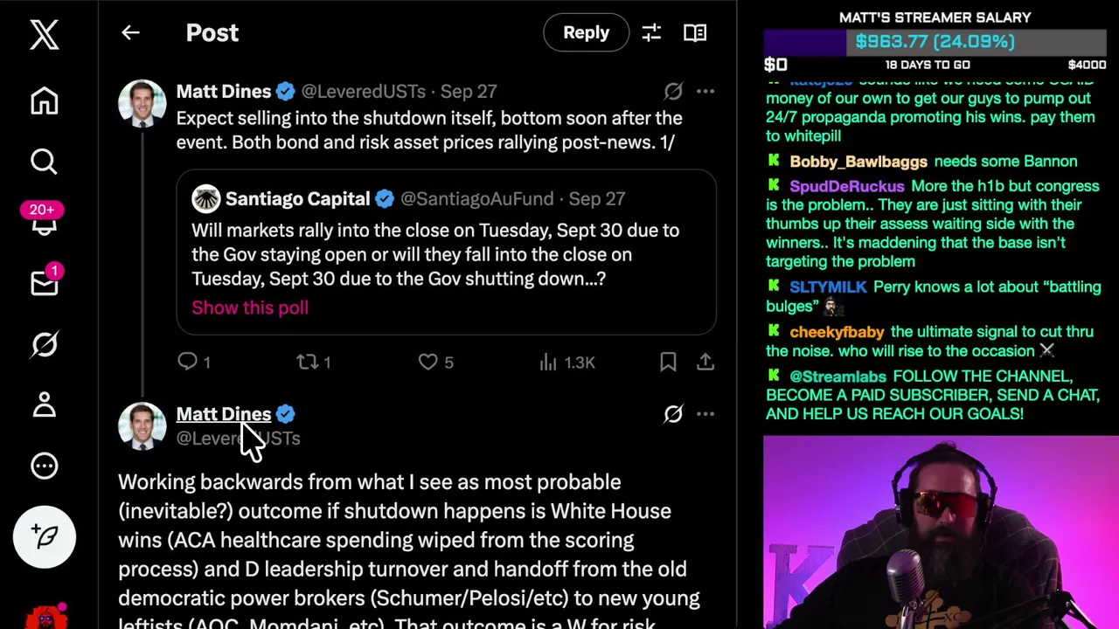The width and height of the screenshot is (1119, 629).
Task: Click the Reply button at top
Action: (586, 32)
